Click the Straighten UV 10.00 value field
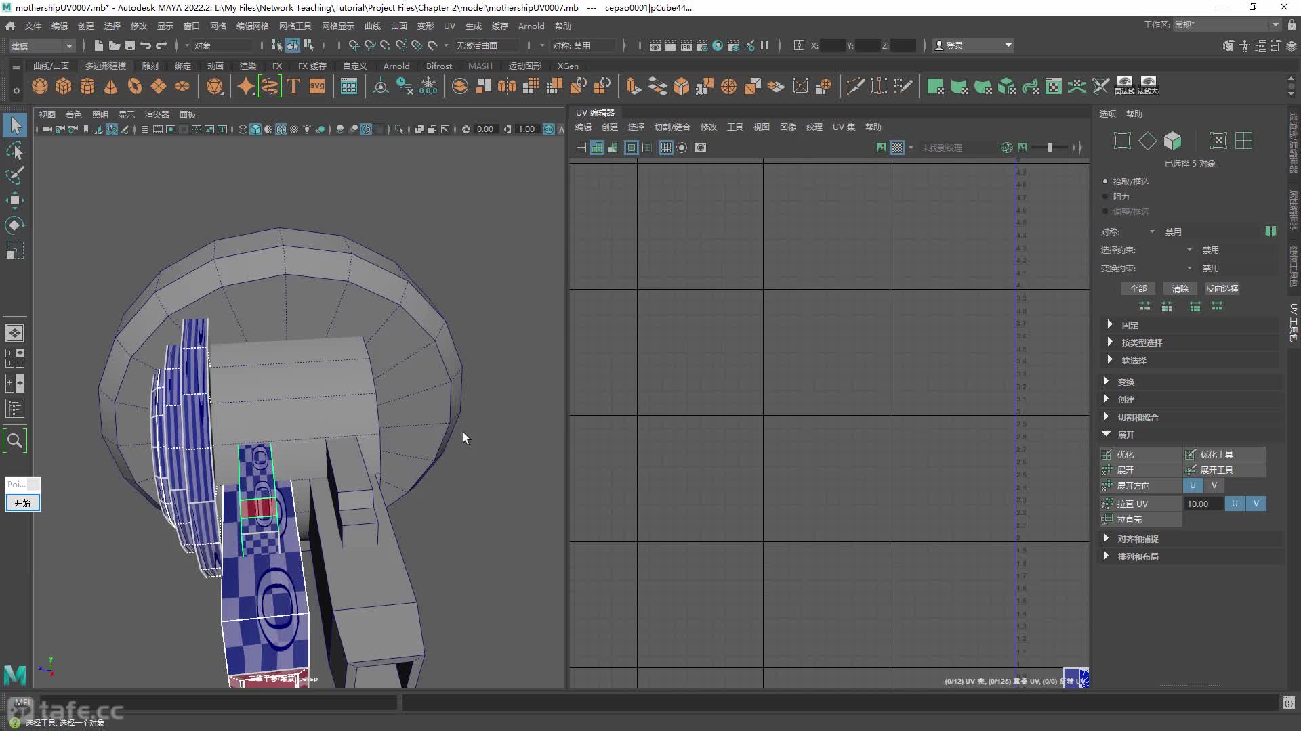1301x731 pixels. click(1203, 504)
